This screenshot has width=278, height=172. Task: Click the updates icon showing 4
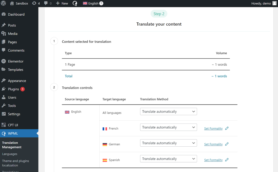click(x=34, y=3)
